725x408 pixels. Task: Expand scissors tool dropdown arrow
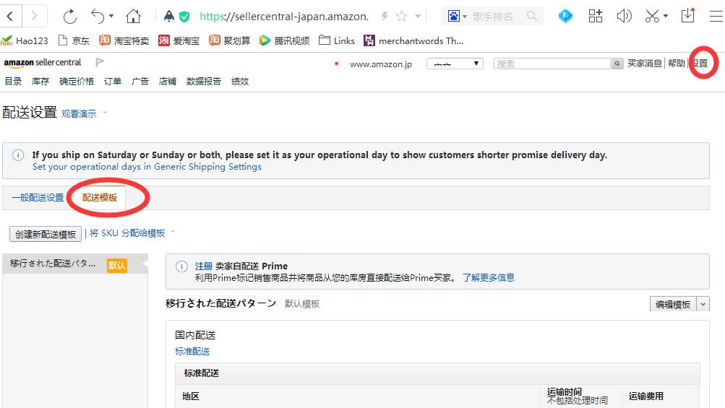pos(665,16)
